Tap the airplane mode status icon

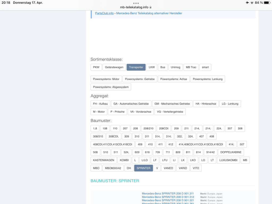coord(247,3)
